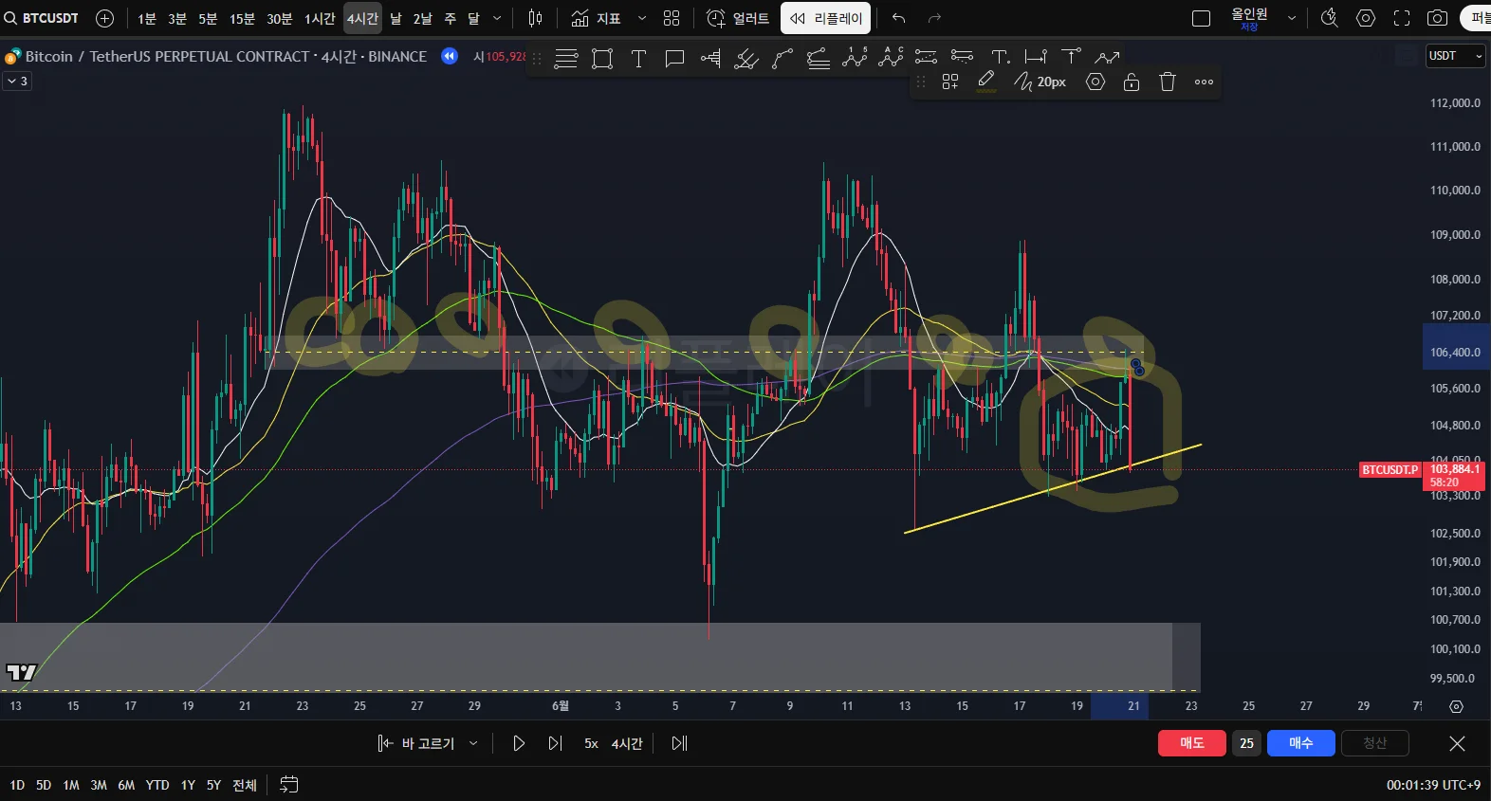
Task: Switch to the 3분 timeframe
Action: 177,18
